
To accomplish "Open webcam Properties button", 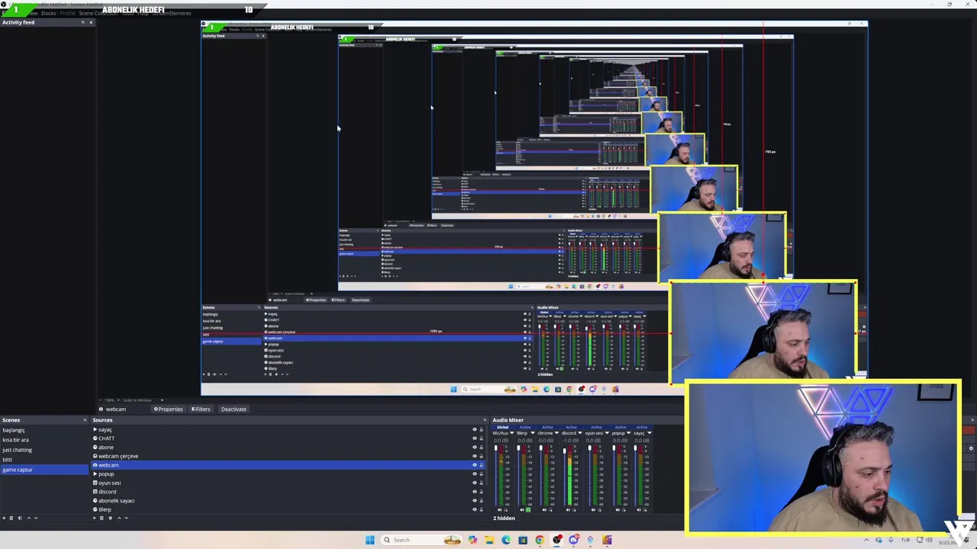I will pos(169,409).
